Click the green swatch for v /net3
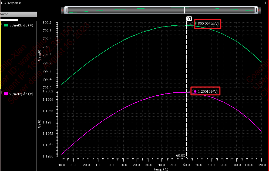The width and height of the screenshot is (269, 171). [x=6, y=25]
